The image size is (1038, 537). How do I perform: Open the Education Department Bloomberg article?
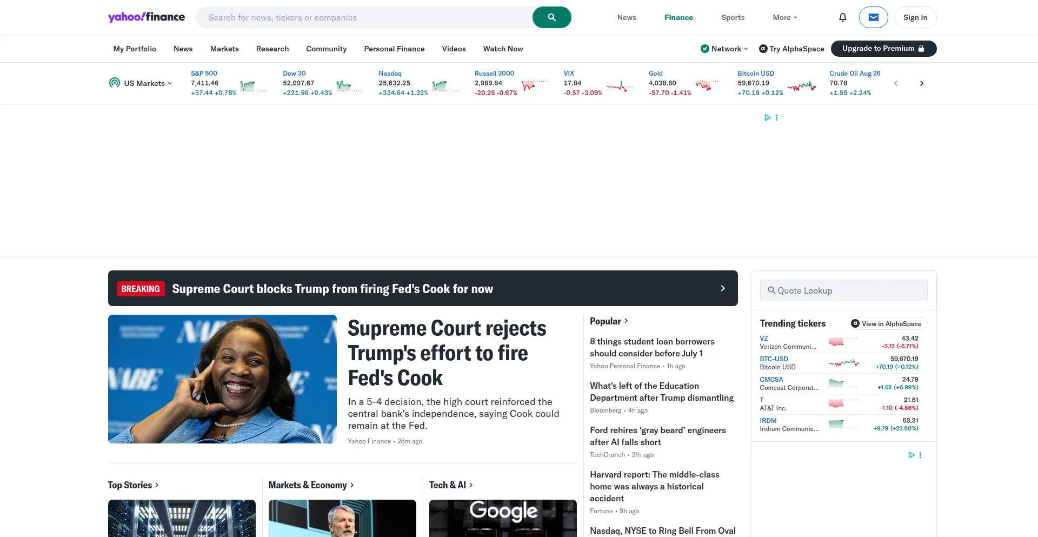[x=662, y=392]
